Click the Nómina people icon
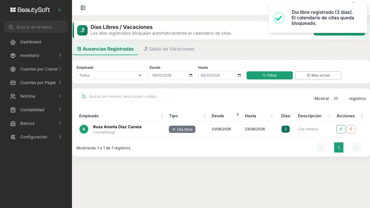This screenshot has width=370, height=208. click(x=13, y=96)
